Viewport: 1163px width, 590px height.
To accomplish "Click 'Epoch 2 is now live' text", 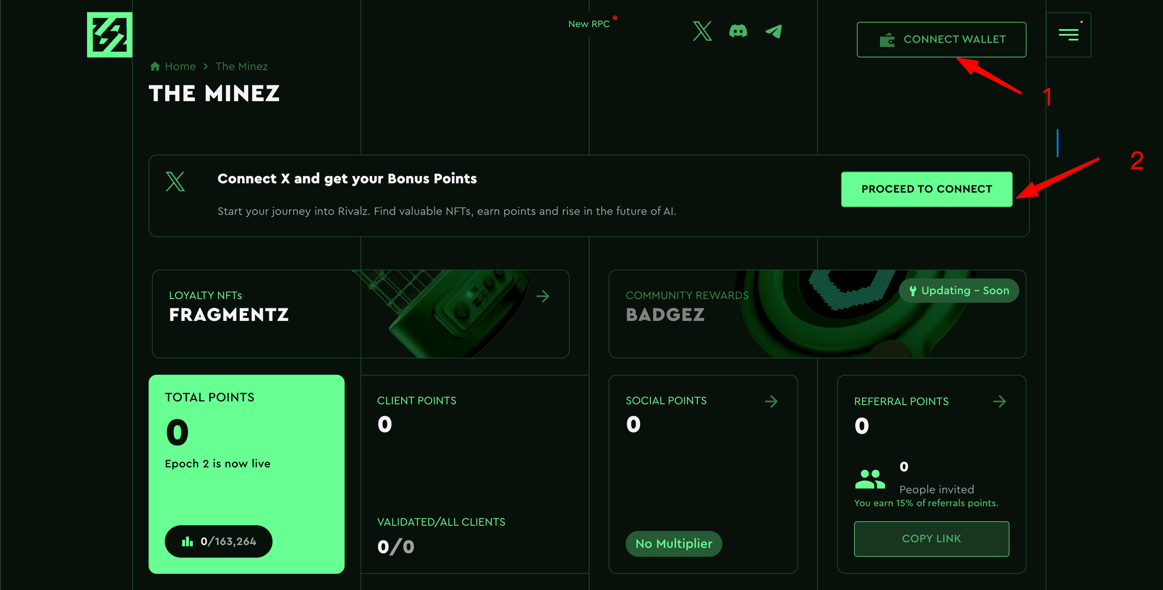I will click(x=217, y=464).
